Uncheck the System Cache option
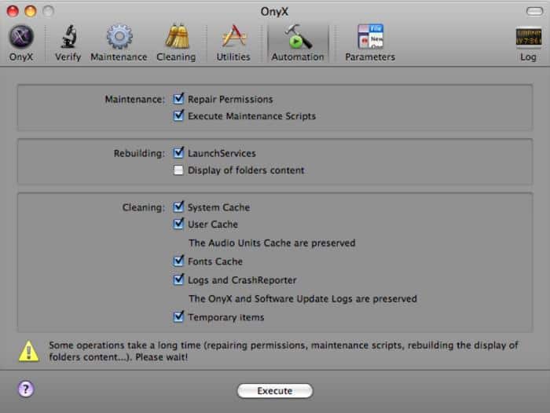This screenshot has width=550, height=413. (179, 207)
